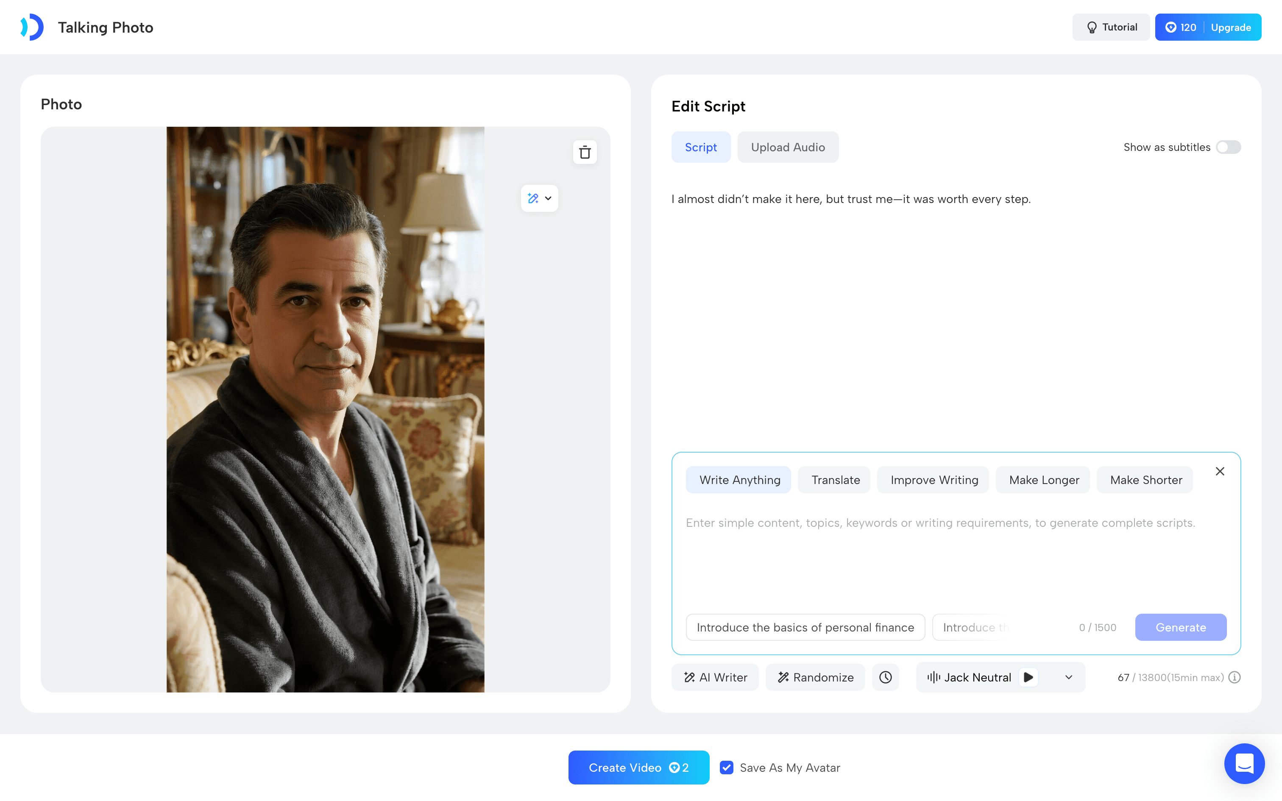Select the Translate option

[x=836, y=480]
